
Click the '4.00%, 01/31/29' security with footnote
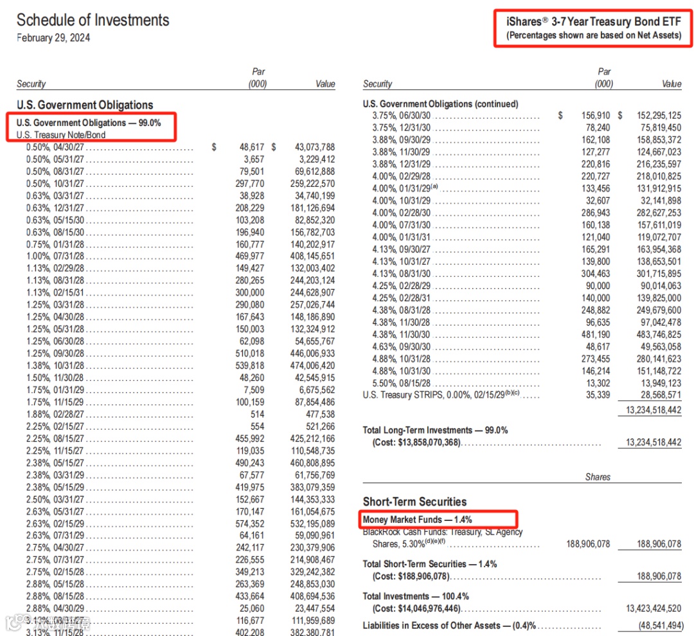coord(405,188)
